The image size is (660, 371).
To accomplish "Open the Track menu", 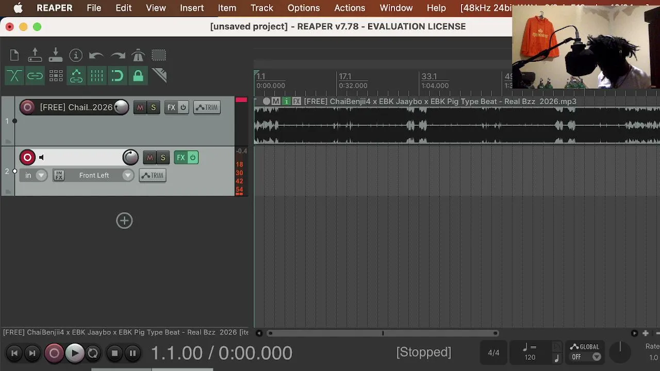I will 262,8.
